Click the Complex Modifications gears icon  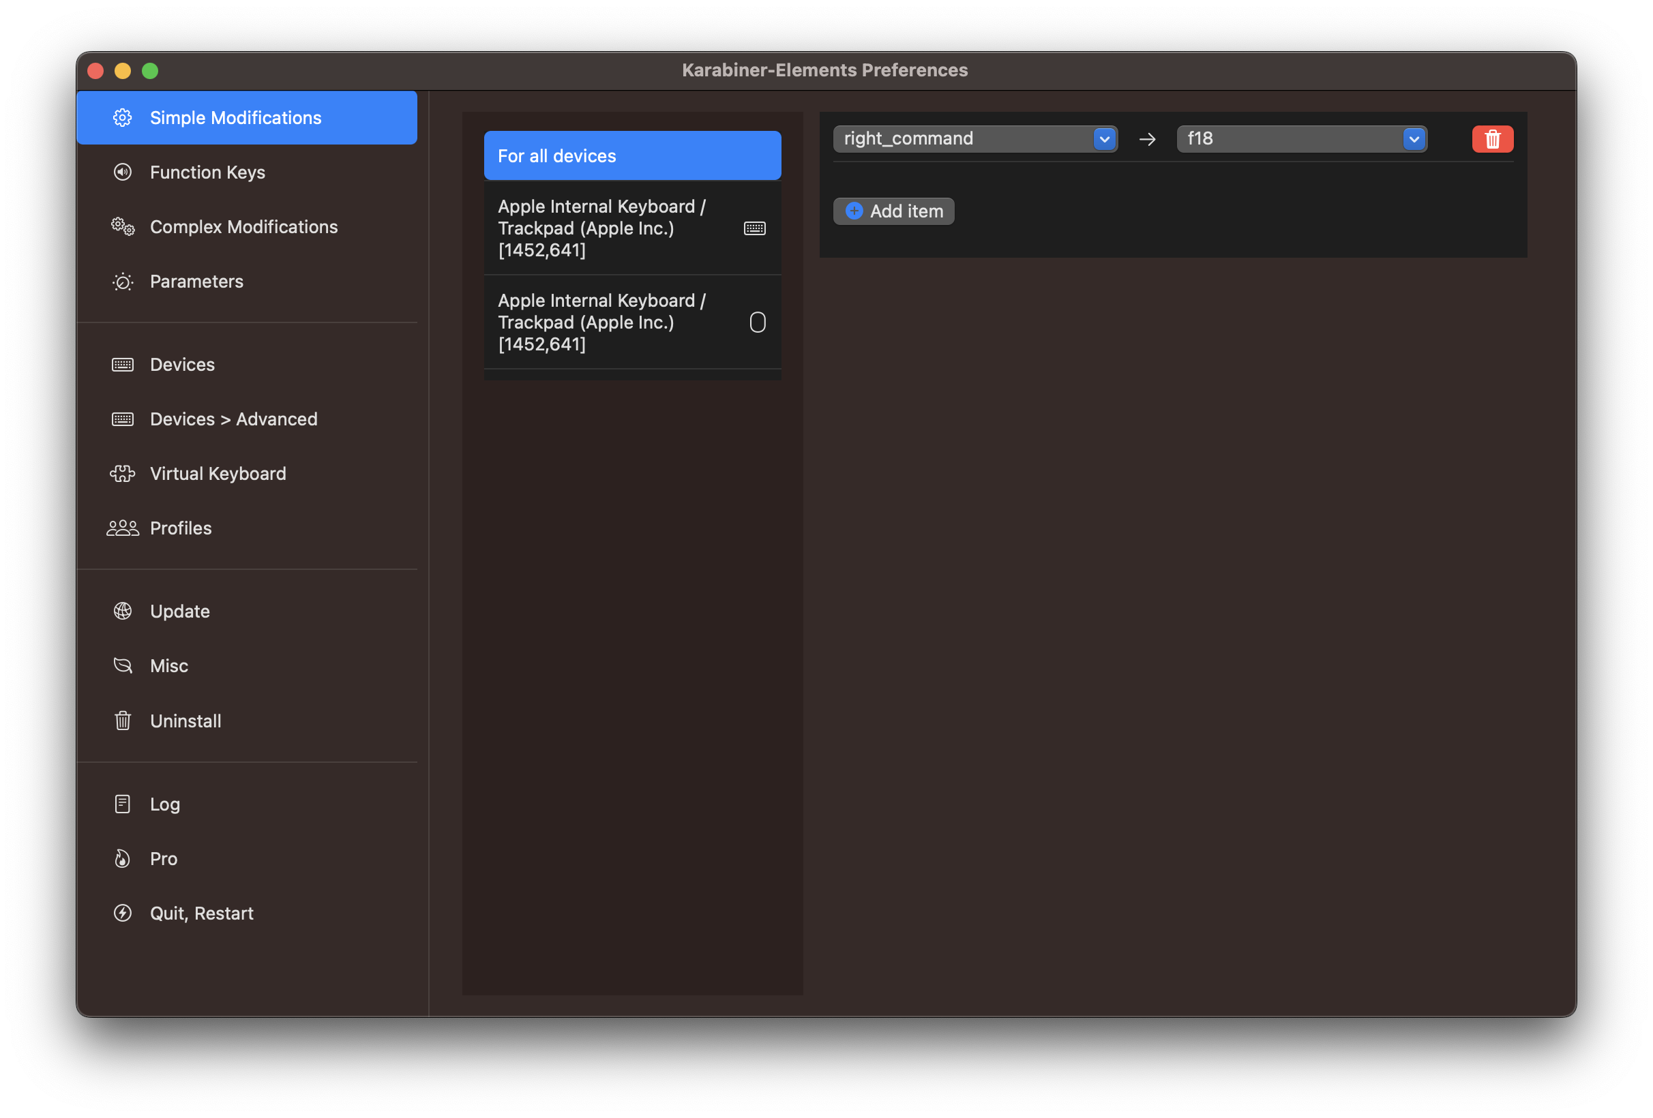point(122,227)
